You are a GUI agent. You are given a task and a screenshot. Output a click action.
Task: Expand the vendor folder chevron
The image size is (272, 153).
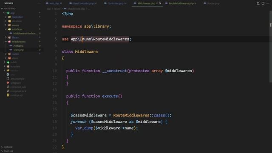tap(4, 71)
